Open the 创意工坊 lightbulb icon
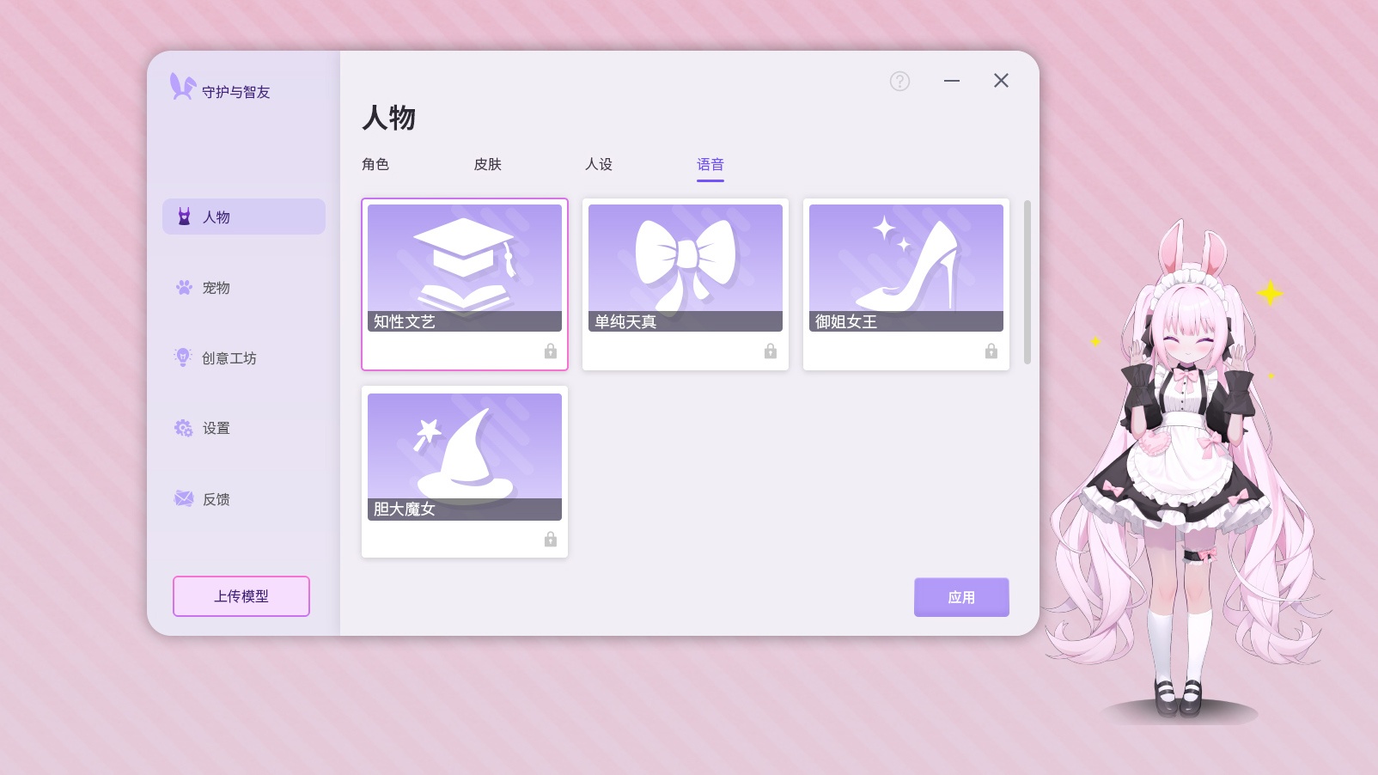1378x775 pixels. pos(183,357)
